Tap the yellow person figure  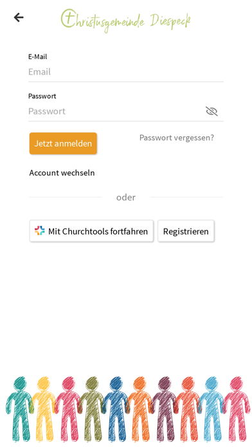coord(44,409)
